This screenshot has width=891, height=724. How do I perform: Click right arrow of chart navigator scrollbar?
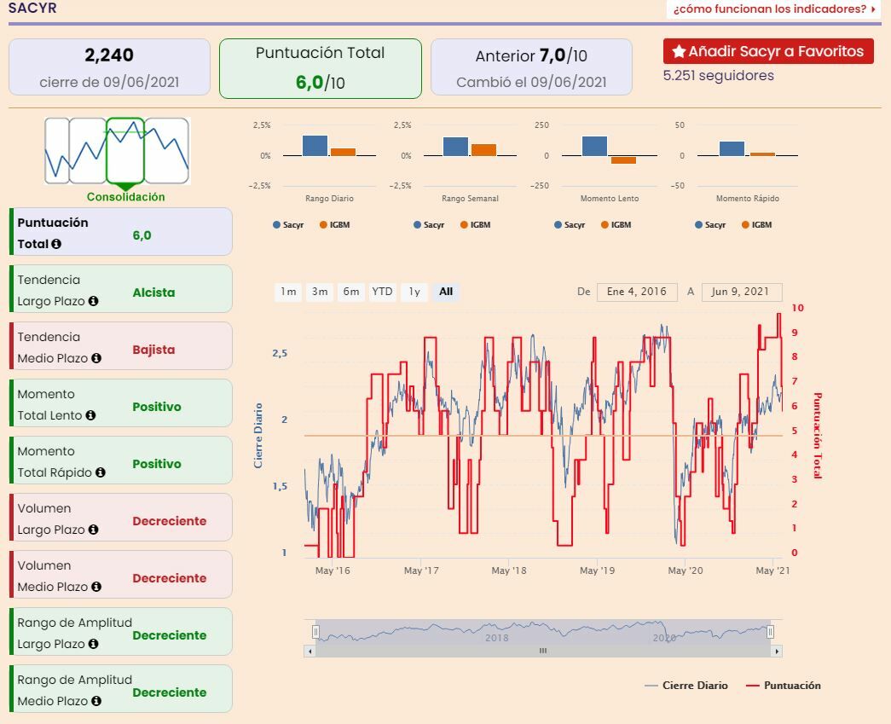(777, 652)
